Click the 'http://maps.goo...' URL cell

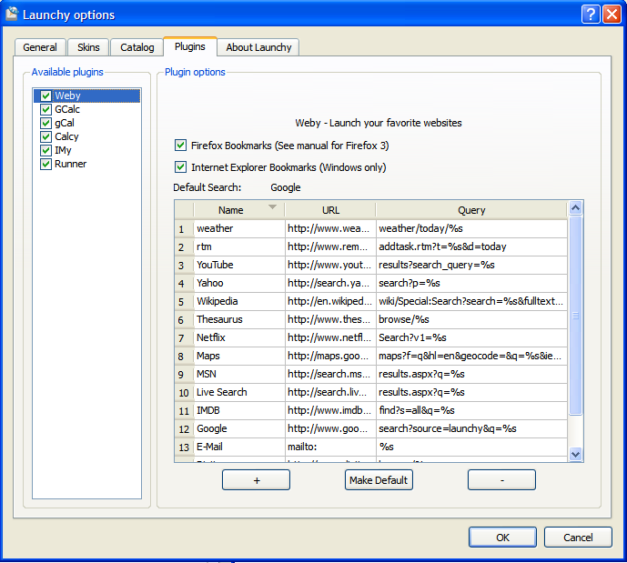pyautogui.click(x=330, y=356)
